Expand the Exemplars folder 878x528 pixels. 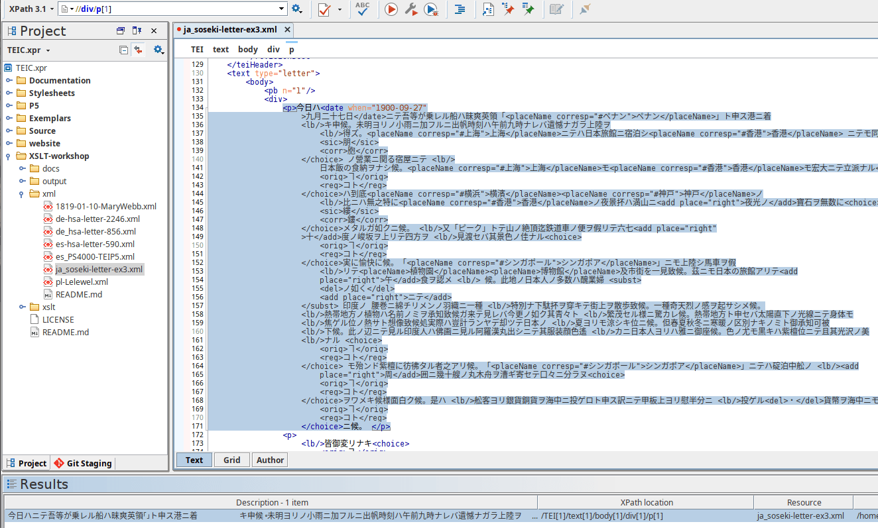(x=9, y=119)
